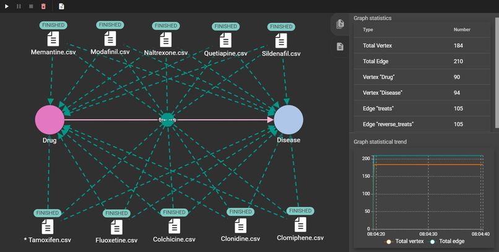
Task: Stop the import with the square button
Action: coord(31,6)
